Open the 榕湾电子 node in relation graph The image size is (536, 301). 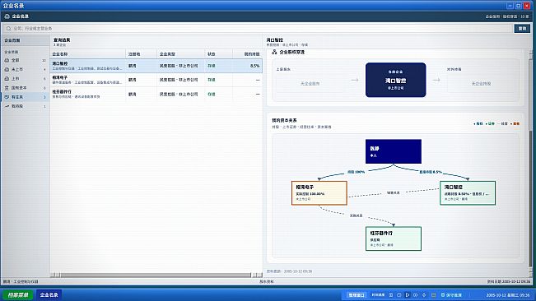coord(319,192)
